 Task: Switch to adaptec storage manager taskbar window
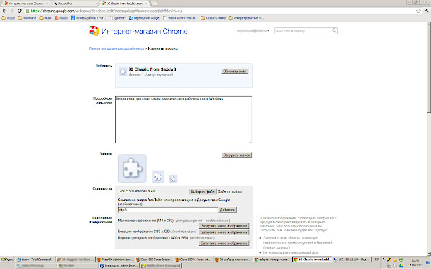point(273,260)
